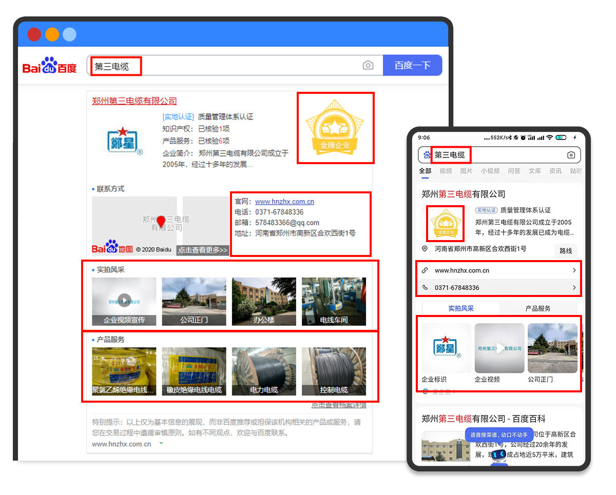This screenshot has height=495, width=616.
Task: Open the 电线车间 photo thumbnail
Action: tap(334, 302)
